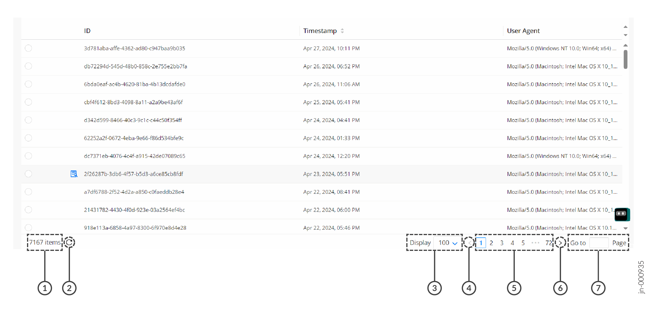
Task: Click the next page chevron
Action: [560, 243]
